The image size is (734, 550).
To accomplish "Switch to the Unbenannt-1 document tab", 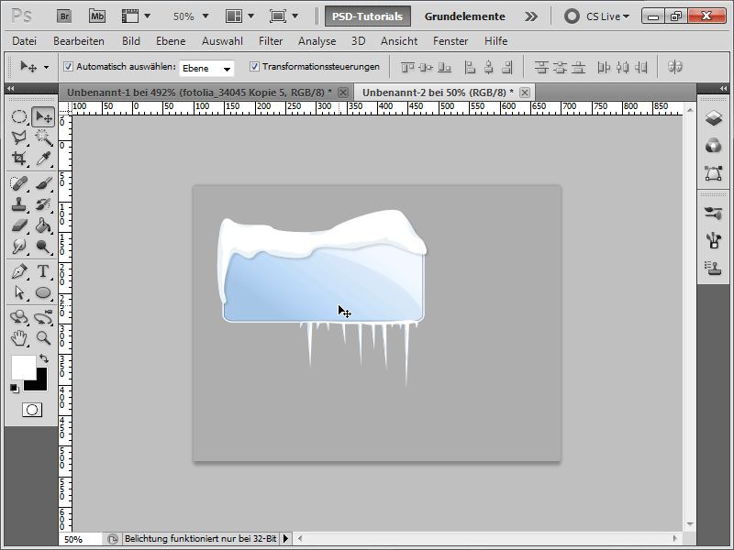I will coord(199,93).
